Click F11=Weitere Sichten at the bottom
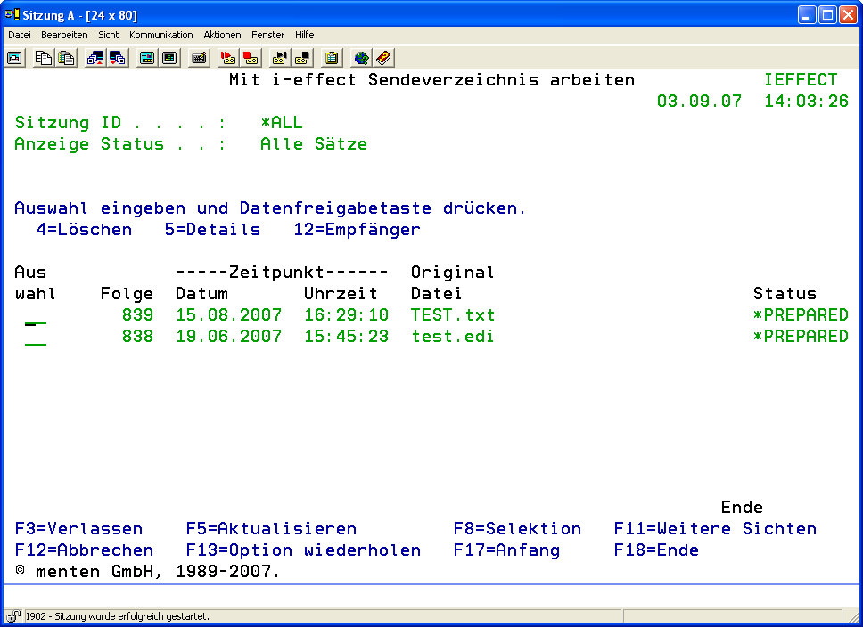This screenshot has width=863, height=627. point(715,529)
